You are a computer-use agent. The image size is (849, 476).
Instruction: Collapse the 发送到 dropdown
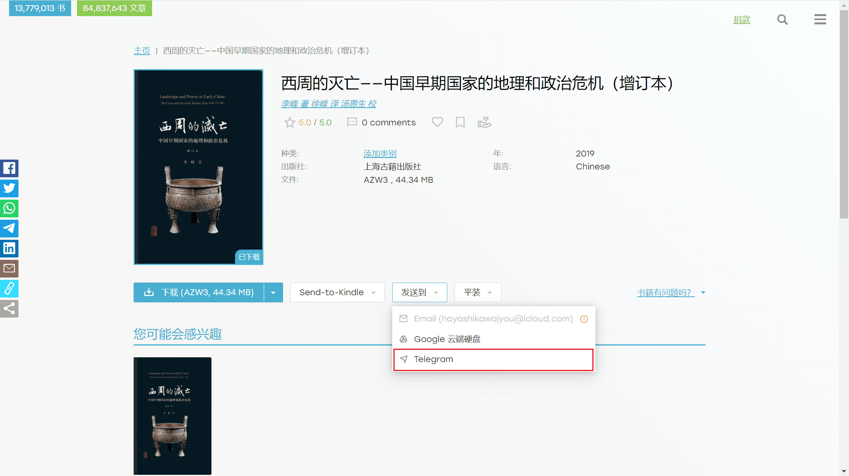point(419,292)
